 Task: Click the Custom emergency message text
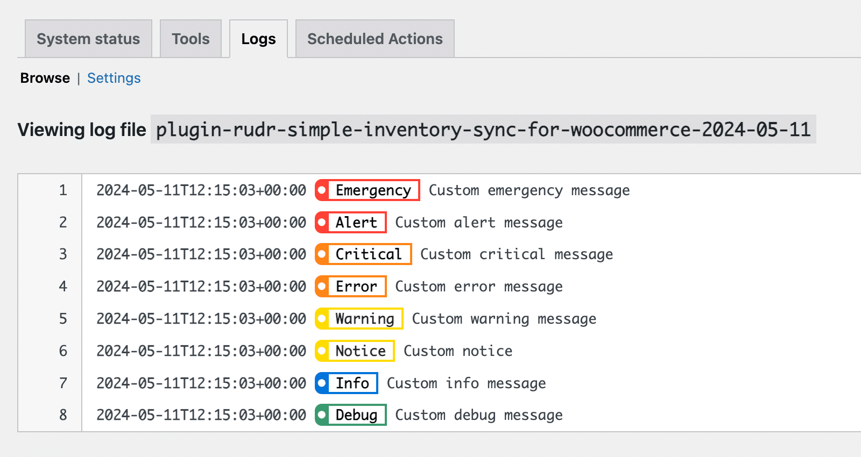(x=529, y=190)
